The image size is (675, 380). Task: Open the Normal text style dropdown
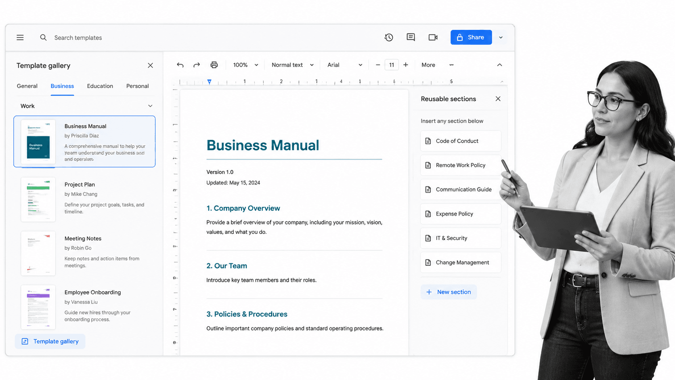coord(292,65)
